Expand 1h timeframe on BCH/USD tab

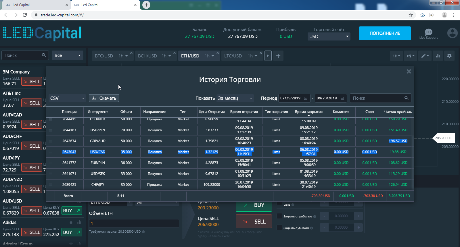tap(166, 56)
